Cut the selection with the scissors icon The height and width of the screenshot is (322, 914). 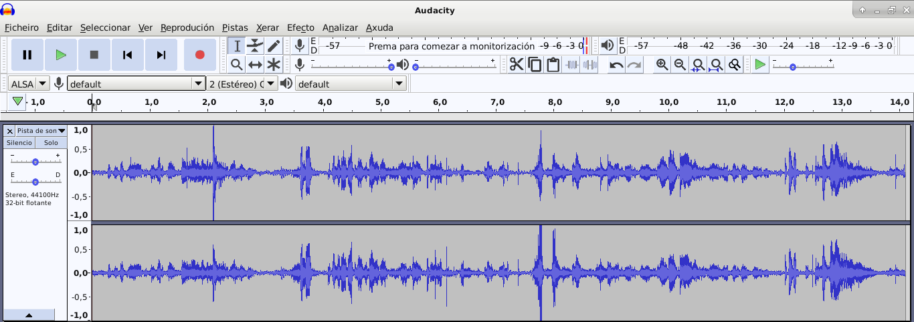click(x=517, y=64)
